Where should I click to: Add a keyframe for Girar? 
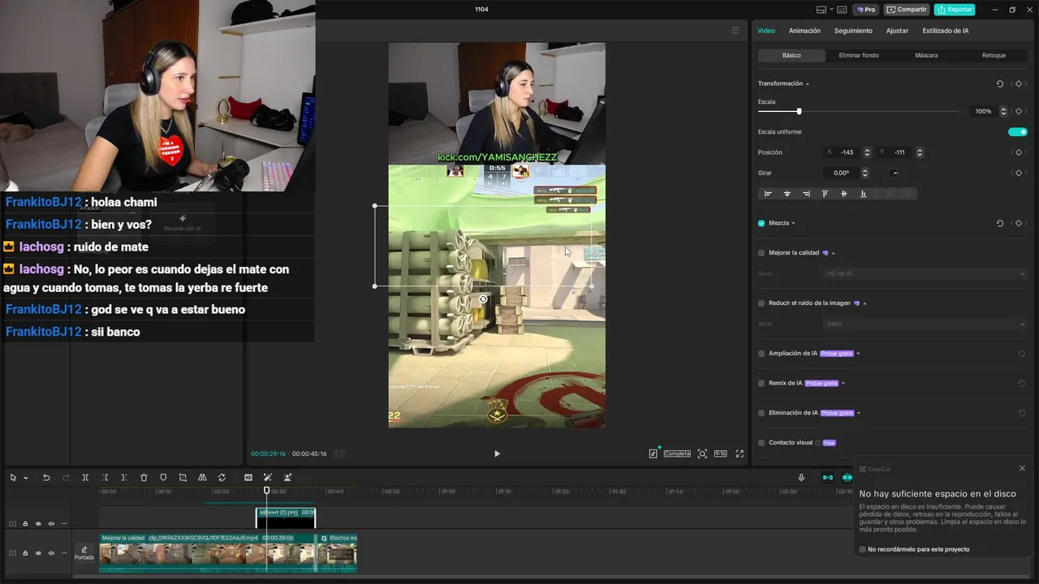[1019, 173]
